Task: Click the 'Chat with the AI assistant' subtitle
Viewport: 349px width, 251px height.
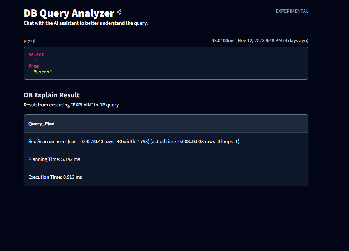Action: pos(86,23)
